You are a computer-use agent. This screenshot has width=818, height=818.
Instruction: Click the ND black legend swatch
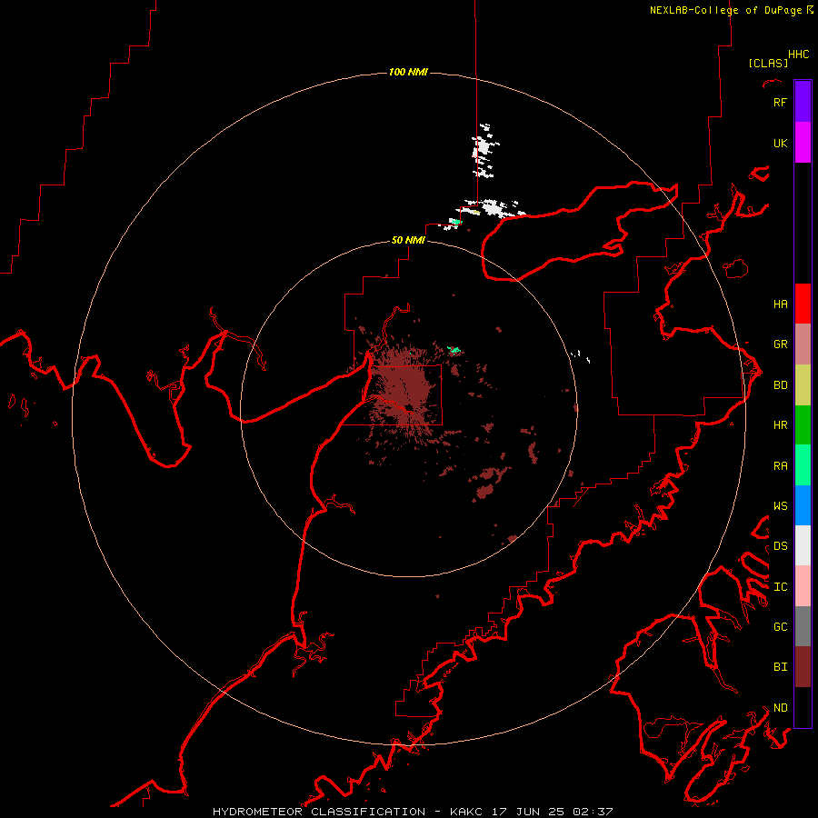pyautogui.click(x=803, y=707)
